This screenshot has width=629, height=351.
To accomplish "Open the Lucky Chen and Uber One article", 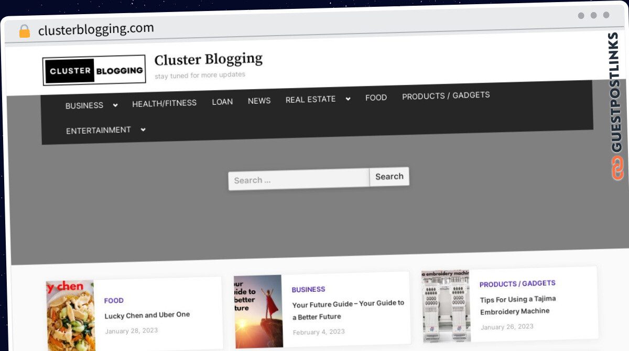I will pyautogui.click(x=147, y=315).
